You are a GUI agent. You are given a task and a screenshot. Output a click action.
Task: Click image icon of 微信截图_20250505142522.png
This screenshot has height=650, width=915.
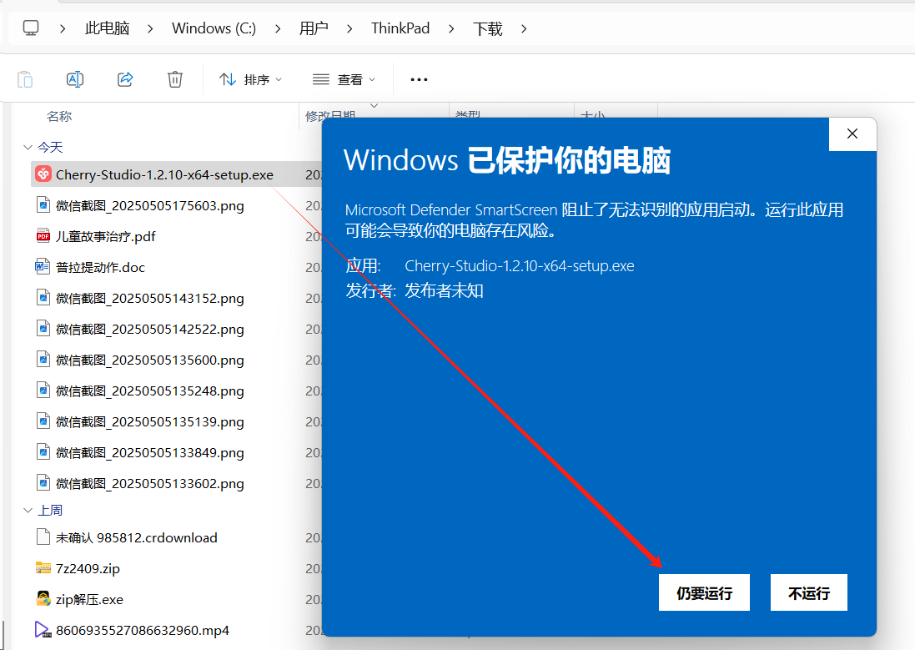(x=43, y=329)
